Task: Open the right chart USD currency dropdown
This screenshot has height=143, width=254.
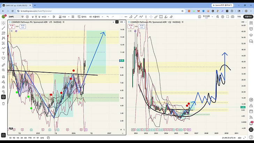Action: click(244, 22)
